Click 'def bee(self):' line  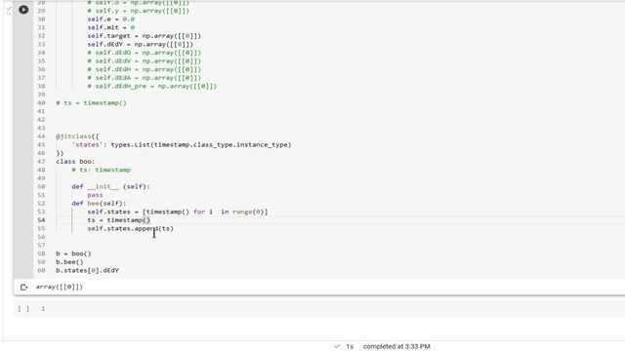click(99, 204)
